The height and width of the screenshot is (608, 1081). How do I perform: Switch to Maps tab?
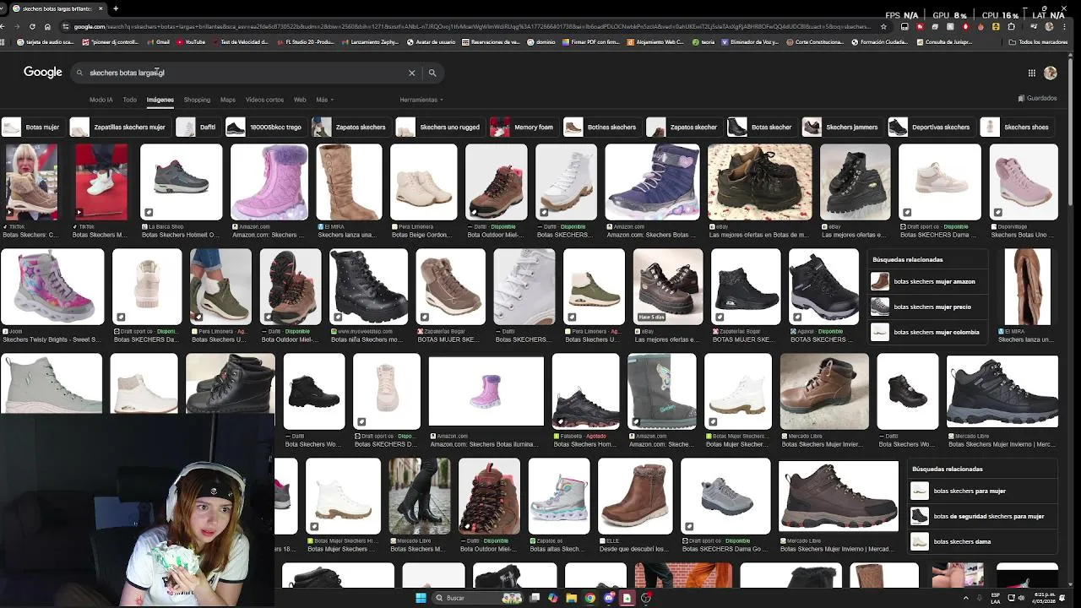pos(228,100)
